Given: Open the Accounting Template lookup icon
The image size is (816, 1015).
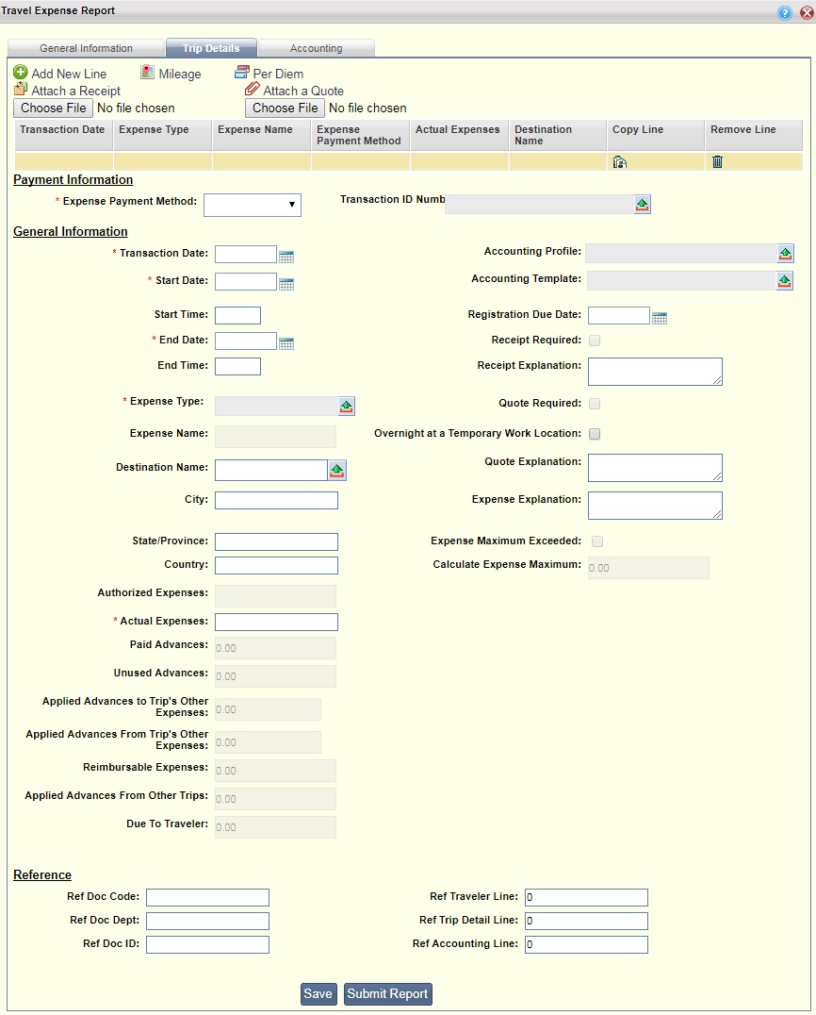Looking at the screenshot, I should coord(784,280).
